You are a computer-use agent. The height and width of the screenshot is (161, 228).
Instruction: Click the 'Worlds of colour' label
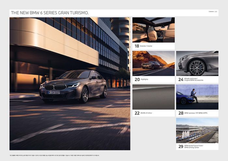point(146,113)
